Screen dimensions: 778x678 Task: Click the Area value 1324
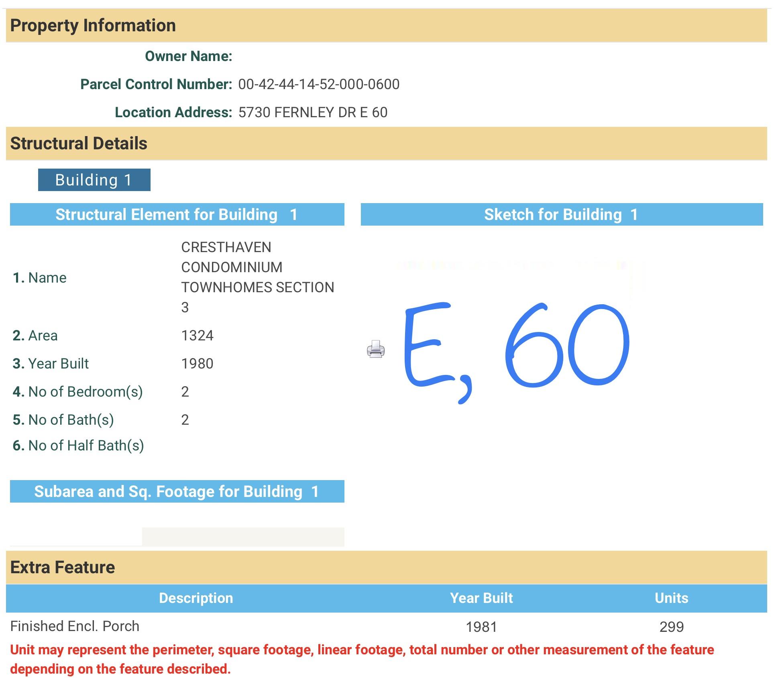point(197,336)
